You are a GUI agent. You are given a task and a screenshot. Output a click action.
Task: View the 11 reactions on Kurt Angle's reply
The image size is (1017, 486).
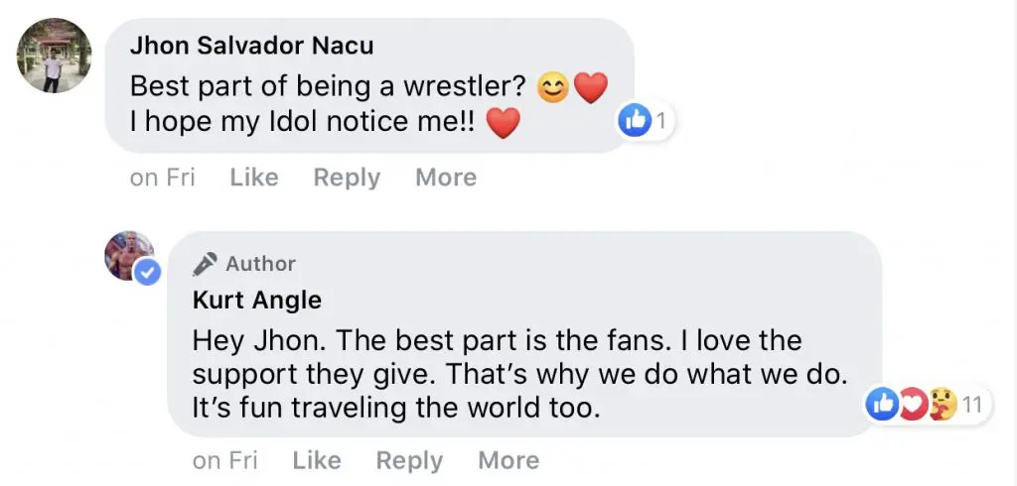pyautogui.click(x=971, y=404)
